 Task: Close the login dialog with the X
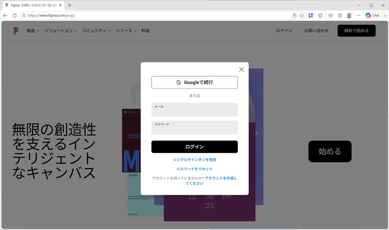[241, 69]
